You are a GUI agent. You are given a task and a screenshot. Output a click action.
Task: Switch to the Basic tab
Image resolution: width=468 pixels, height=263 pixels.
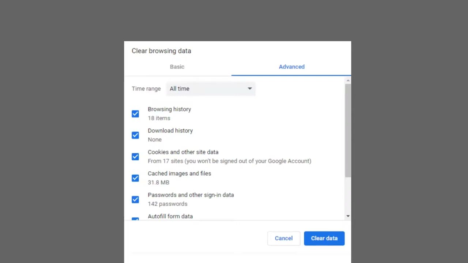click(x=177, y=67)
